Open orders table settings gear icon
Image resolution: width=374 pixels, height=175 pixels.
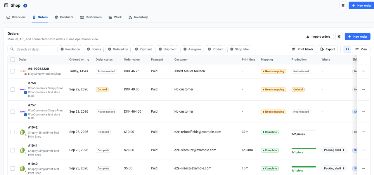tap(339, 36)
